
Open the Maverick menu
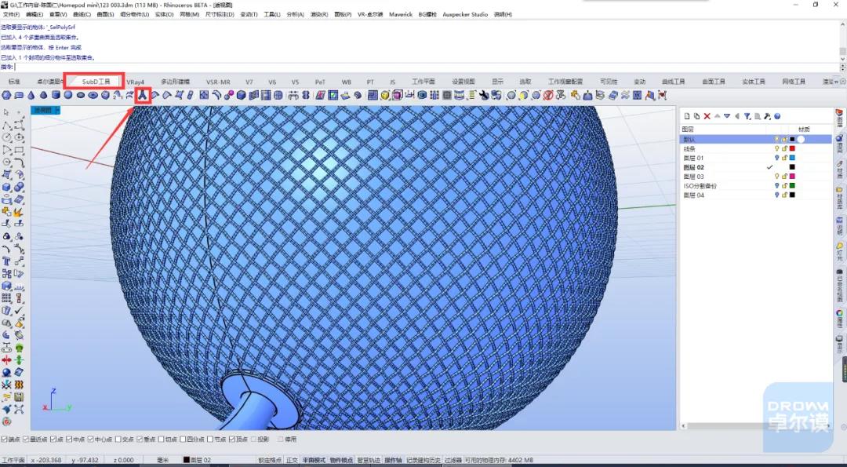[400, 15]
